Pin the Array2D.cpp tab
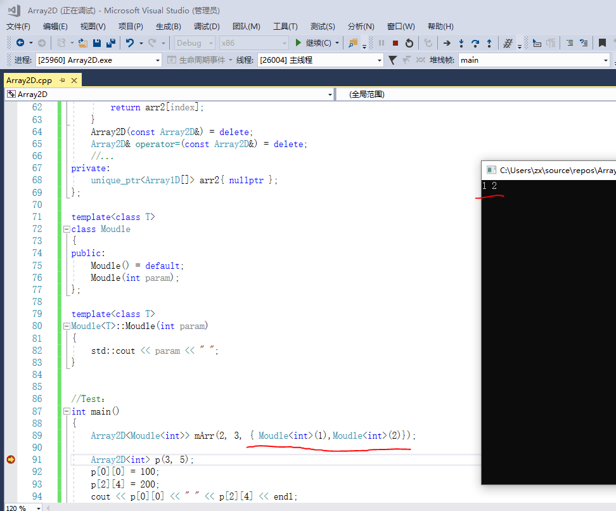This screenshot has height=511, width=616. point(62,80)
